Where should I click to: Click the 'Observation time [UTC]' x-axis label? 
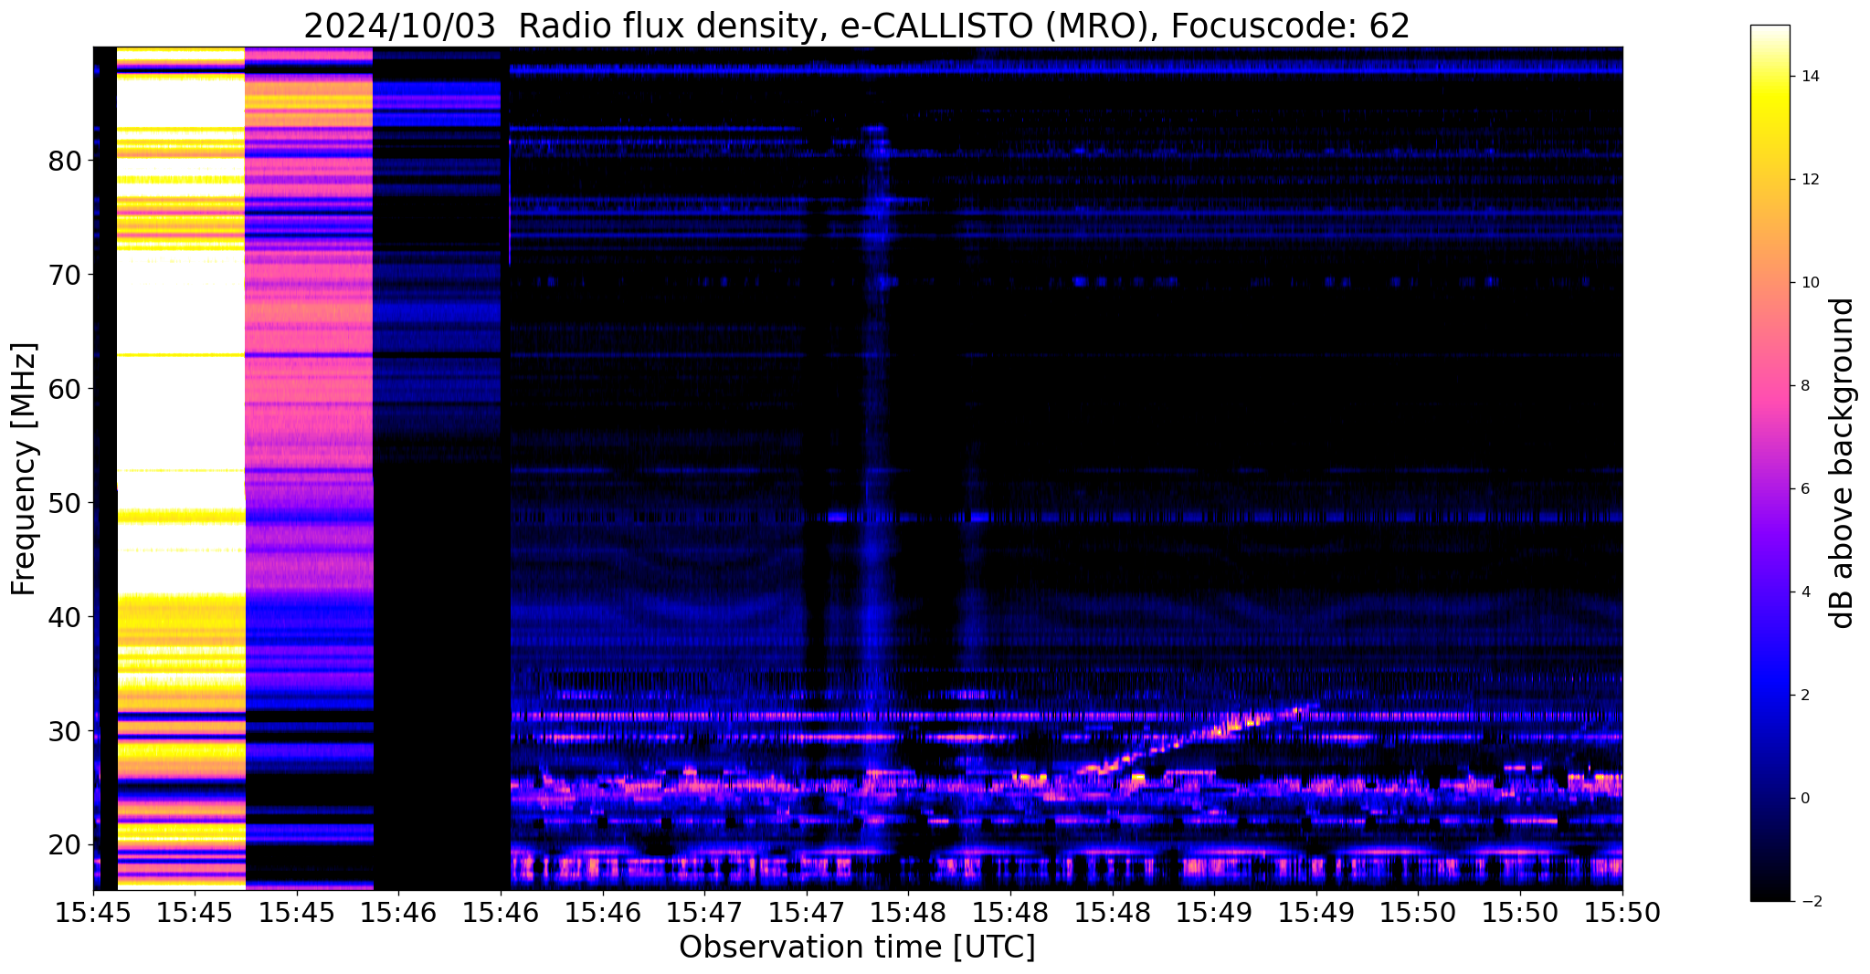[857, 948]
